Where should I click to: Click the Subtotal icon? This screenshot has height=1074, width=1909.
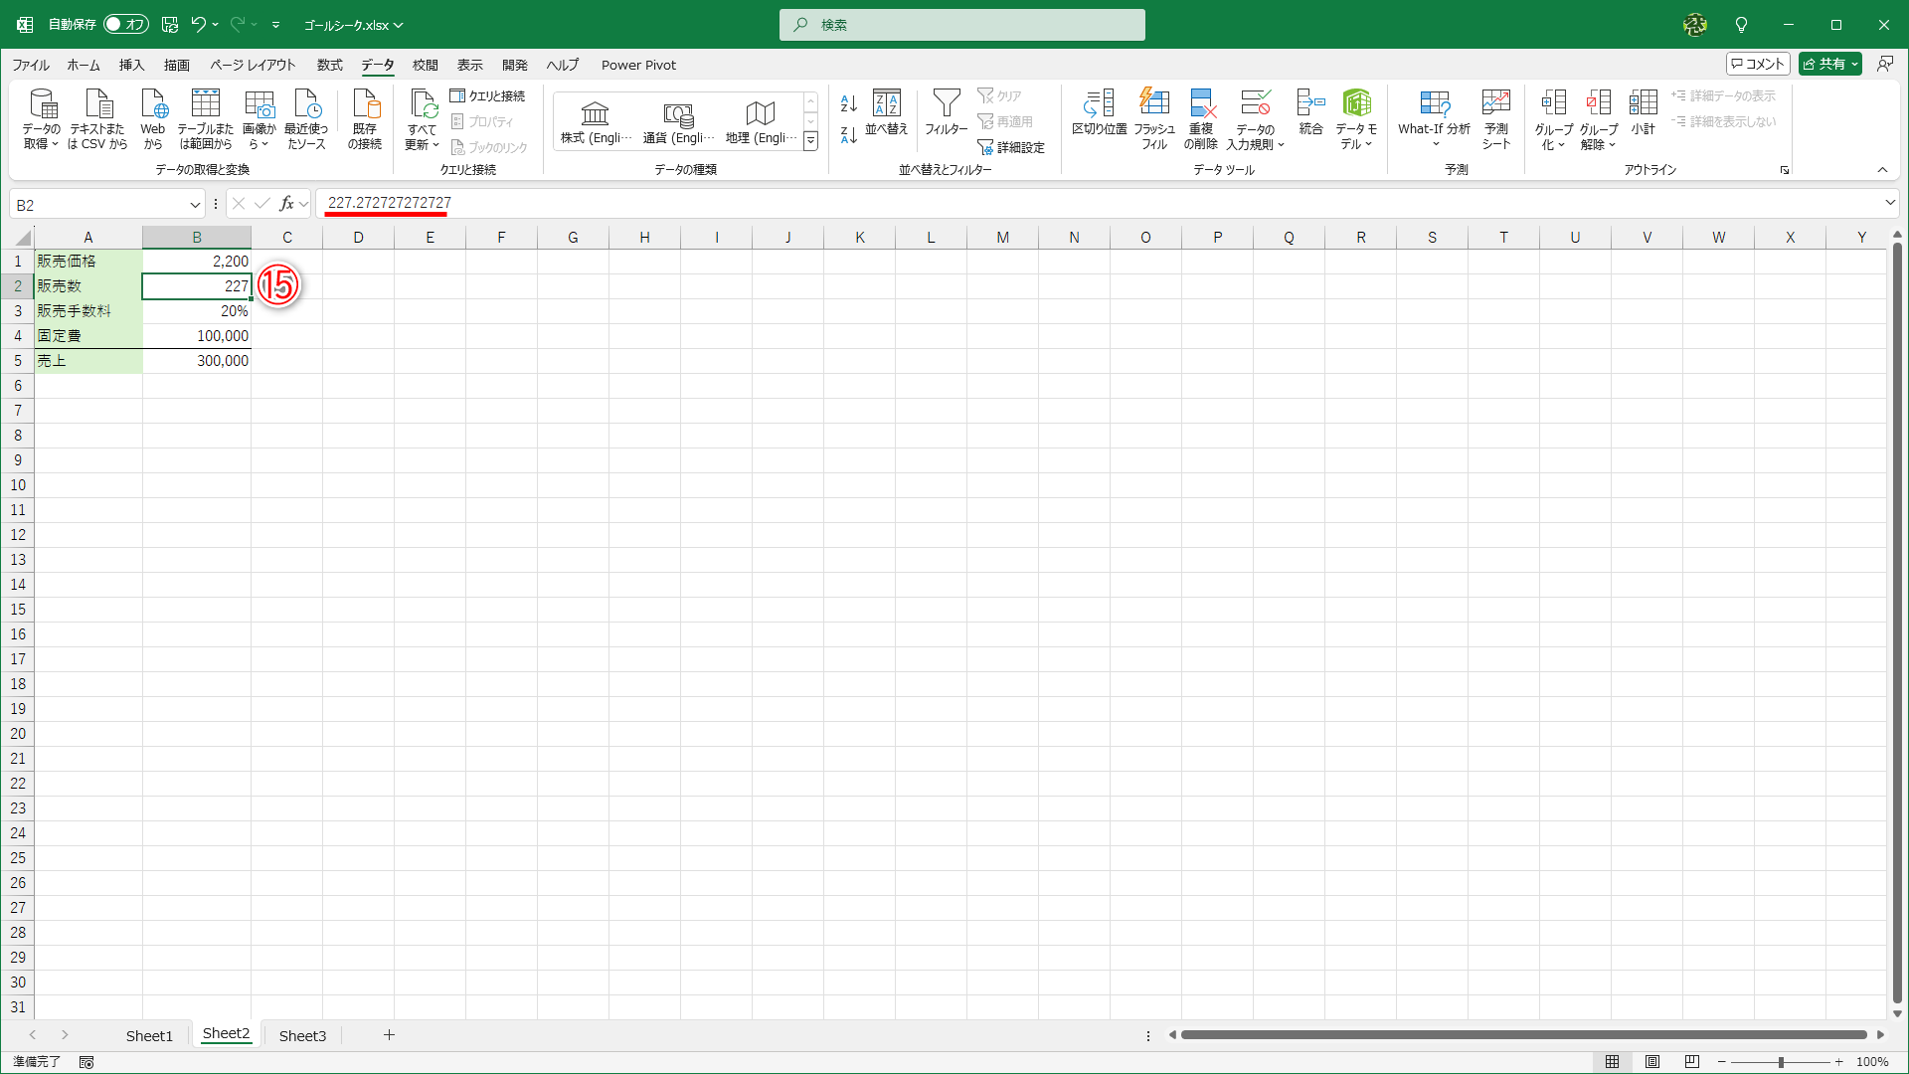pos(1643,103)
